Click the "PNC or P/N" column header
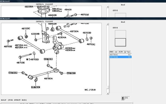 (116, 52)
